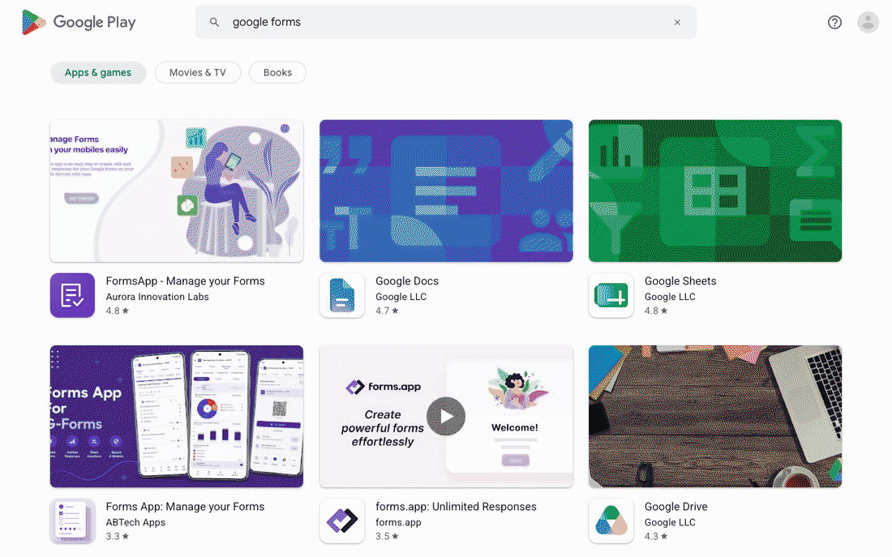Click the search magnifier icon
This screenshot has width=892, height=557.
point(214,22)
